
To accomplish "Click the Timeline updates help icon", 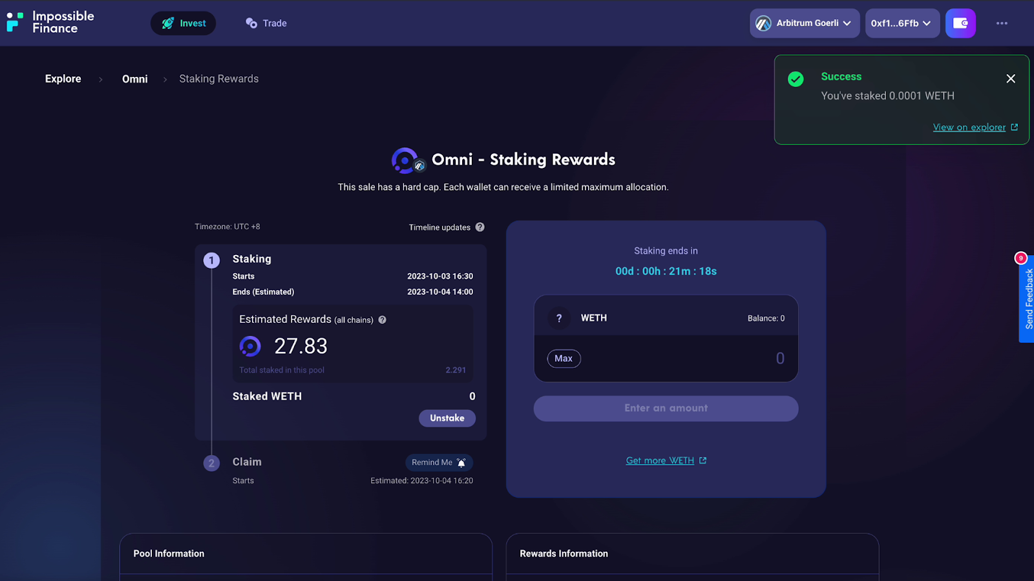I will tap(480, 227).
